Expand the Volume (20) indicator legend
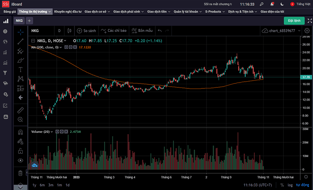The width and height of the screenshot is (313, 190). click(x=51, y=132)
